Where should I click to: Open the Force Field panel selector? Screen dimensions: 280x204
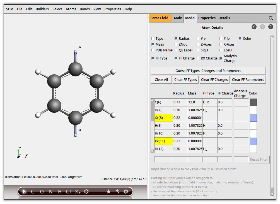(160, 18)
